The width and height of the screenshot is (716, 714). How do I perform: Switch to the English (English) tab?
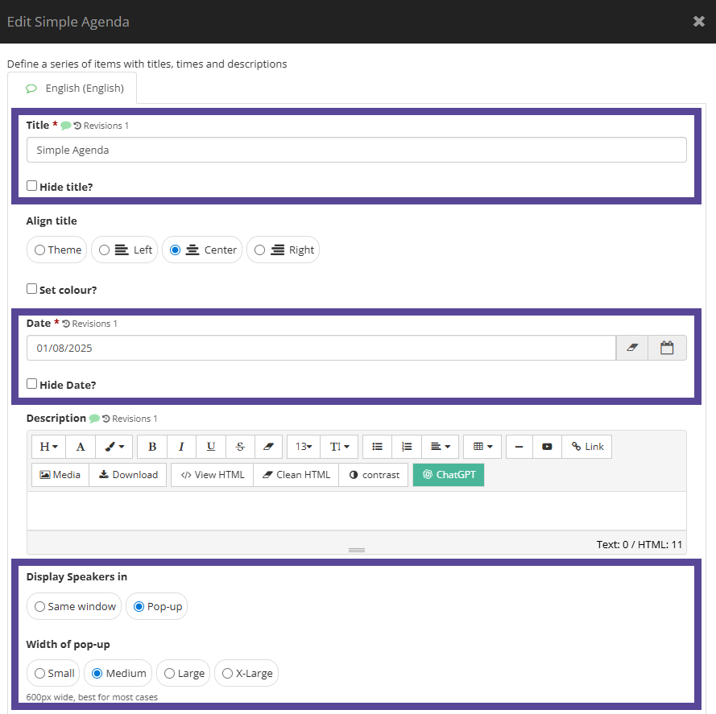coord(72,88)
